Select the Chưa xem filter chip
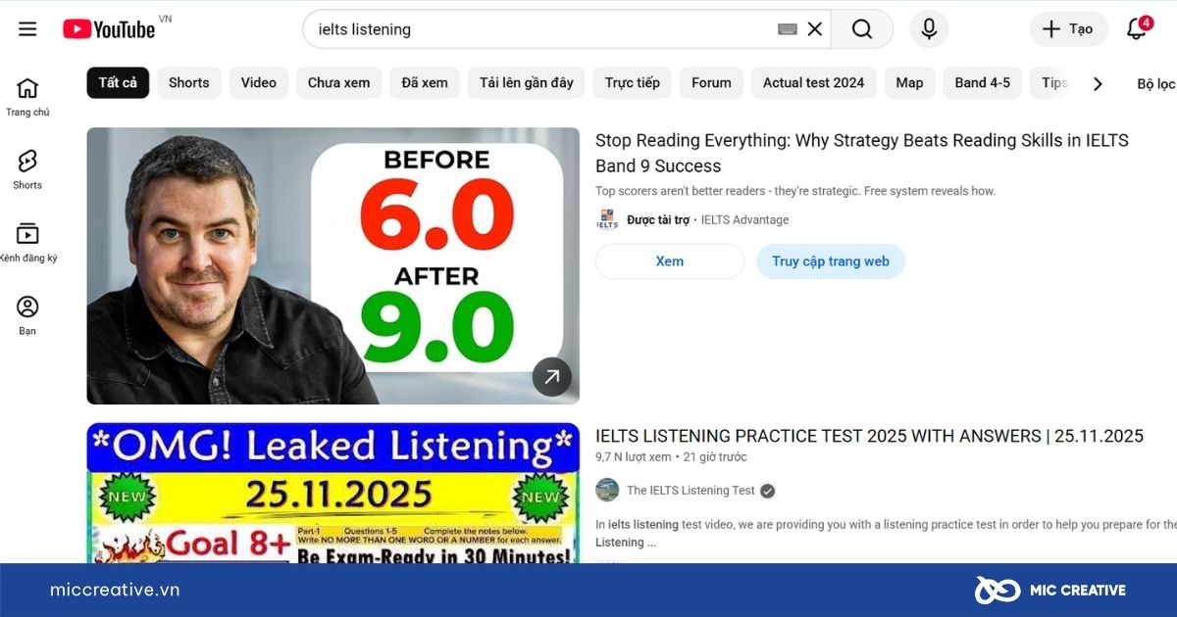The image size is (1177, 617). (x=338, y=83)
